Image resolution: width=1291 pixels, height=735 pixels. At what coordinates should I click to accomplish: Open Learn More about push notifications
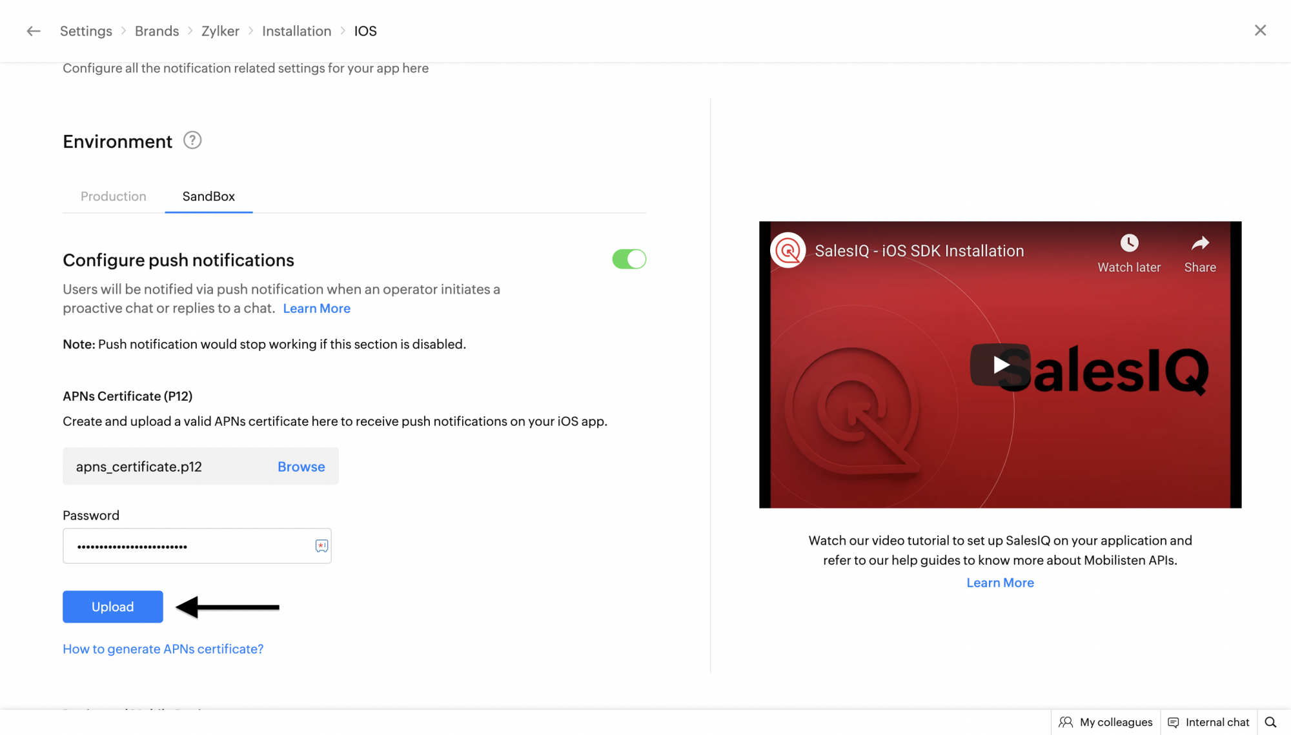point(316,308)
